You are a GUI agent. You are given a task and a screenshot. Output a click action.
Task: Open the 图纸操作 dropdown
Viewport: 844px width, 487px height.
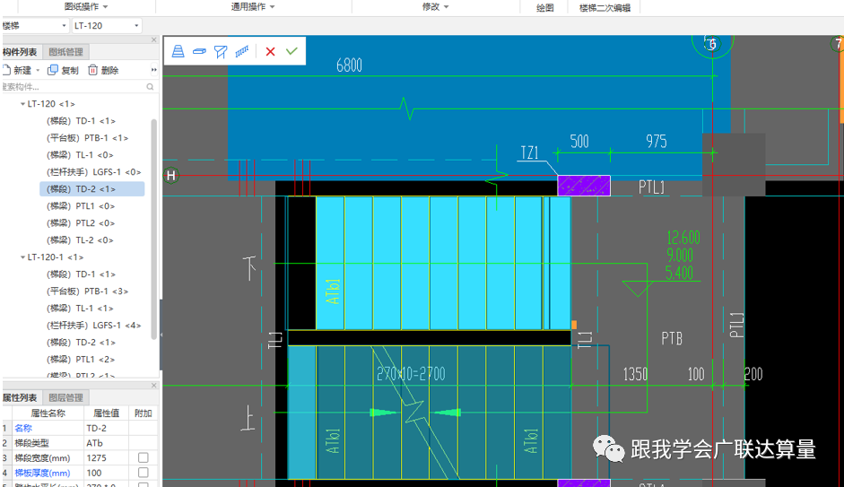86,6
